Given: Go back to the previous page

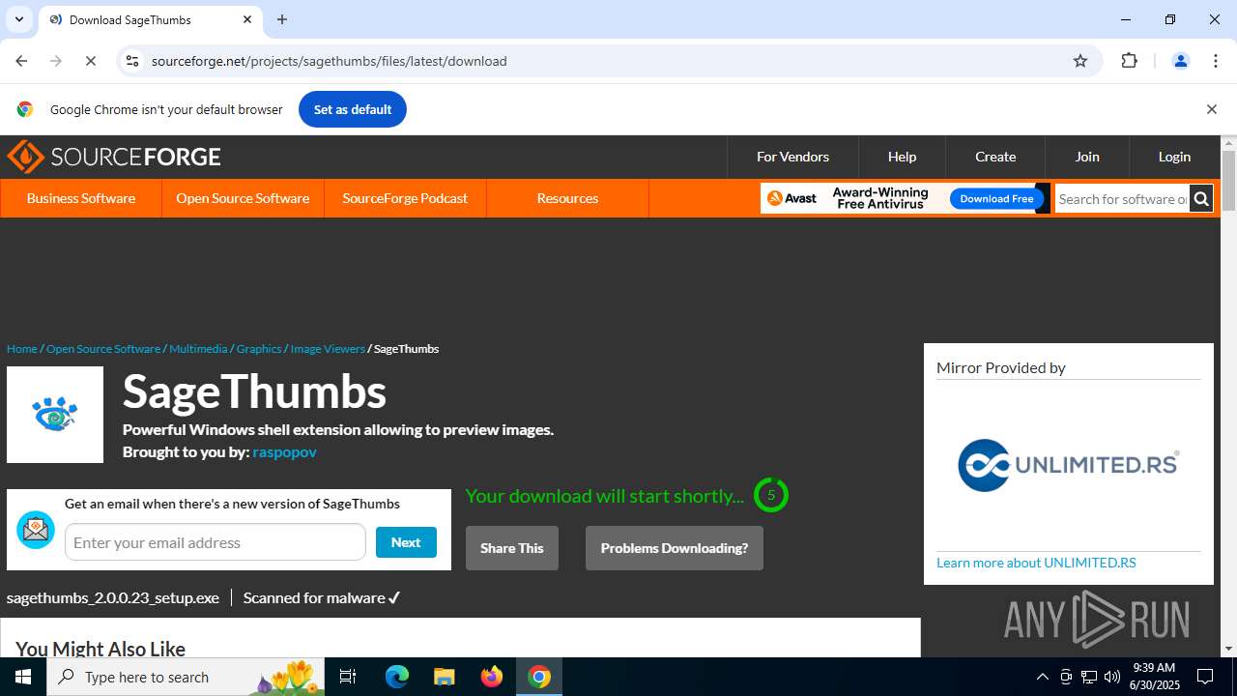Looking at the screenshot, I should click(x=21, y=61).
